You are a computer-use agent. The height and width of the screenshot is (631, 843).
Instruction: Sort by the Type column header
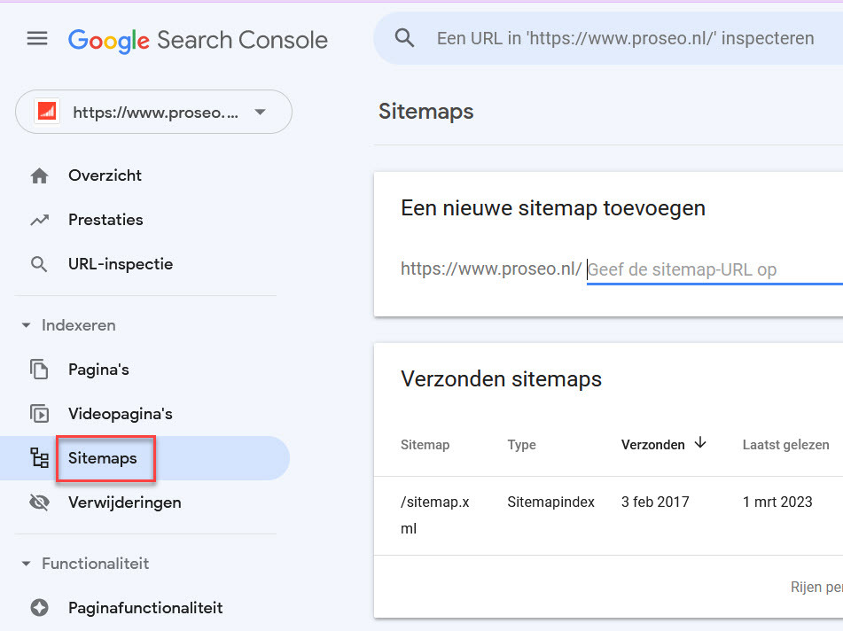point(521,445)
